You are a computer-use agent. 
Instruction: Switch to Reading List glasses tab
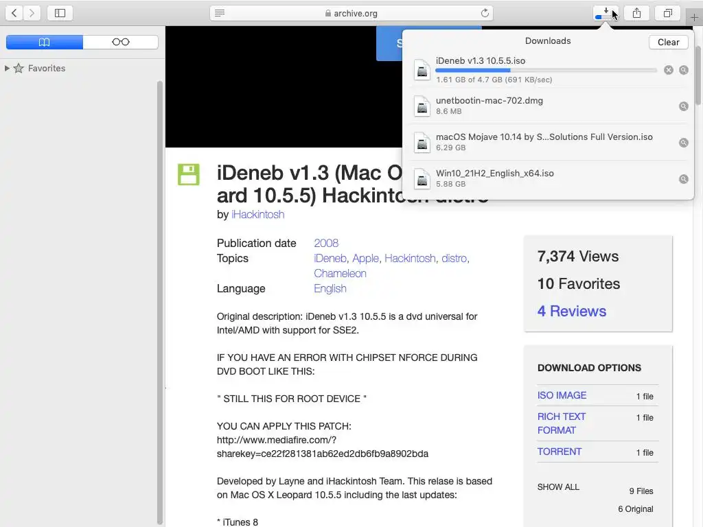click(121, 42)
